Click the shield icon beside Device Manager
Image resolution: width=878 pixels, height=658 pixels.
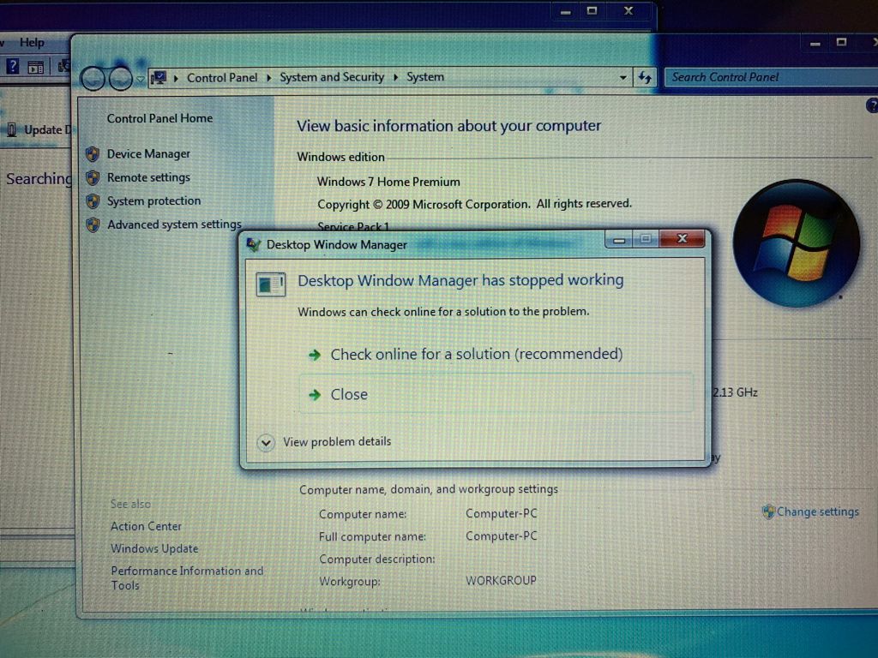[94, 154]
